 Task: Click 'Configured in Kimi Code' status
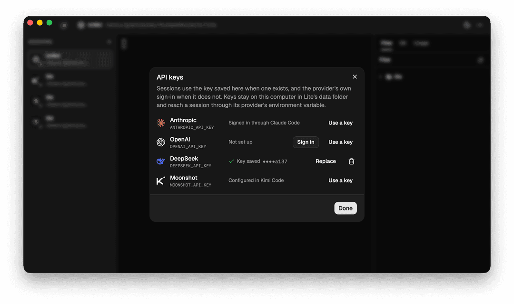[256, 180]
